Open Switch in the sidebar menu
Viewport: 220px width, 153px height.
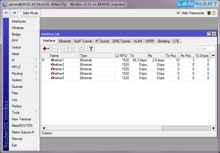[24, 47]
